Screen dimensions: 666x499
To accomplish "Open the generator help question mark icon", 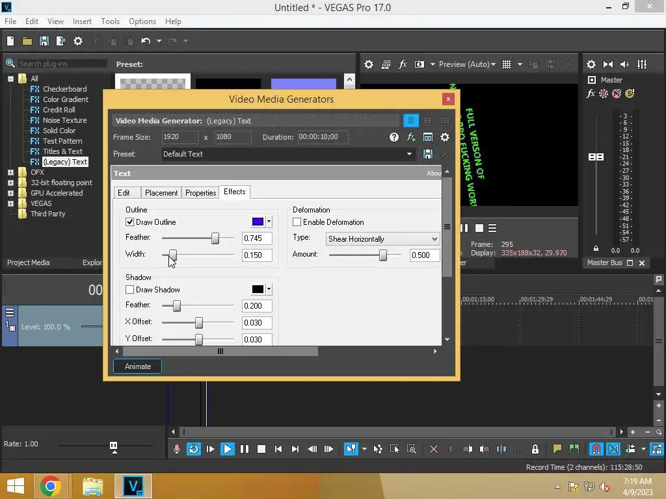I will 393,137.
